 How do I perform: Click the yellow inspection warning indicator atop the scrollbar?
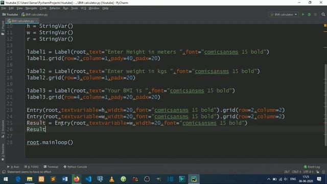(325, 26)
